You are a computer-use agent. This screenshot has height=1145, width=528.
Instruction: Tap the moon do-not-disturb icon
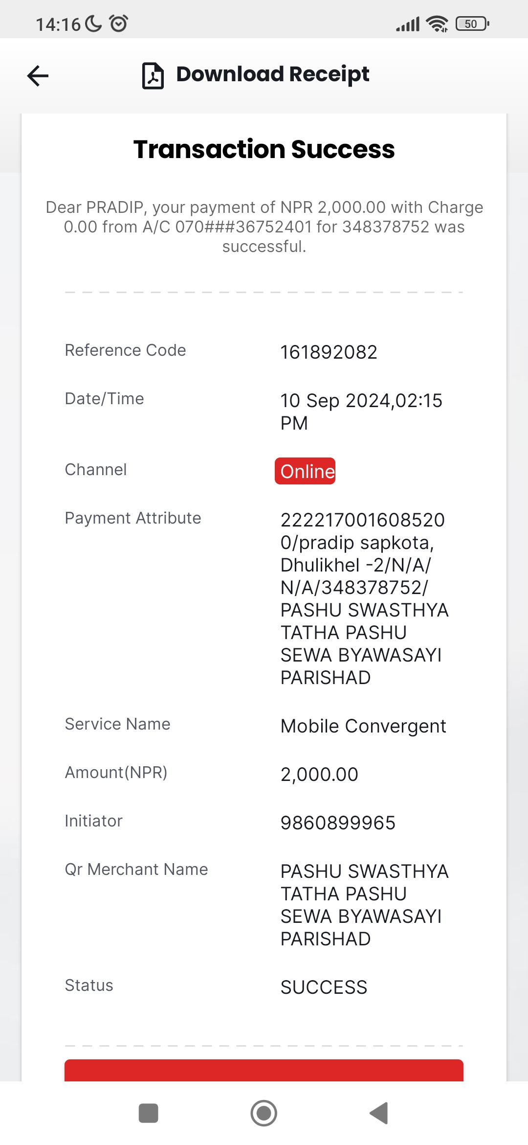pos(93,23)
